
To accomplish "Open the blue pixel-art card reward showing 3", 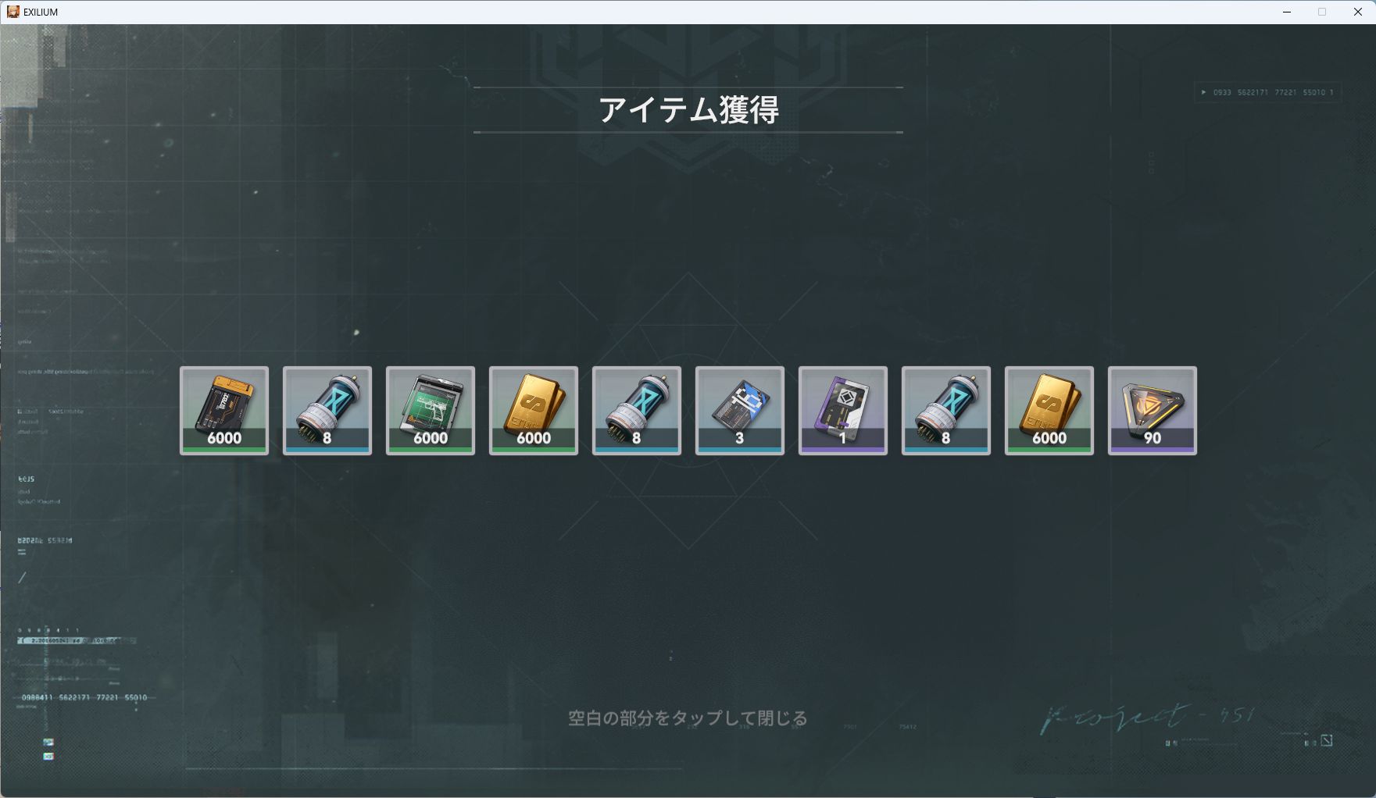I will coord(740,411).
